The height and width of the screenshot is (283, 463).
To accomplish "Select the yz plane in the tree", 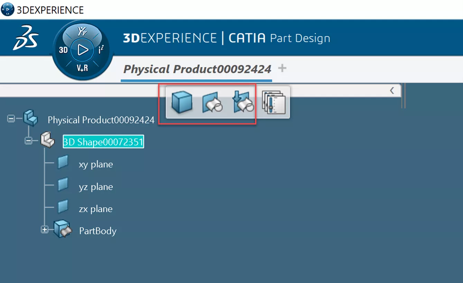I will (x=96, y=187).
